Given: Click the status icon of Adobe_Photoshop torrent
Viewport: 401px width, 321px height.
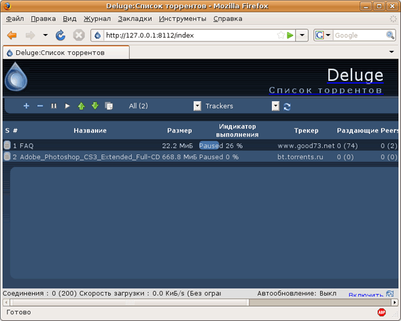Looking at the screenshot, I should tap(7, 156).
